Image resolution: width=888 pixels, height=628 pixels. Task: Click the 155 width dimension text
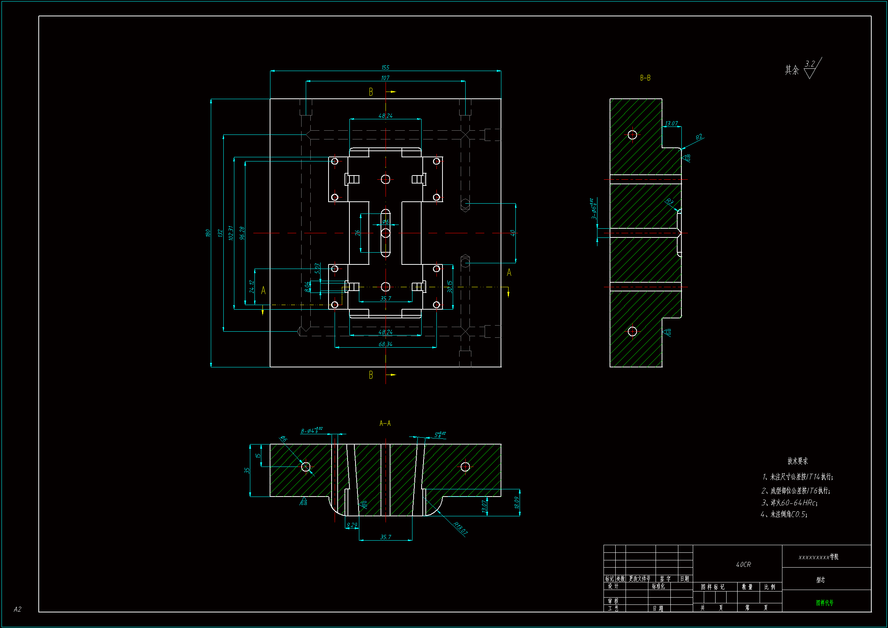point(385,68)
